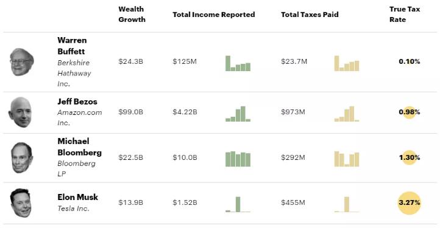Select the True Tax Rate header
The height and width of the screenshot is (228, 440).
405,14
